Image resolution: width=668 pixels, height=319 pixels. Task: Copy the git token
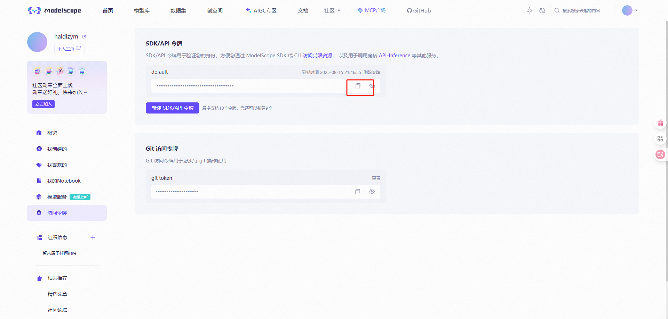357,192
